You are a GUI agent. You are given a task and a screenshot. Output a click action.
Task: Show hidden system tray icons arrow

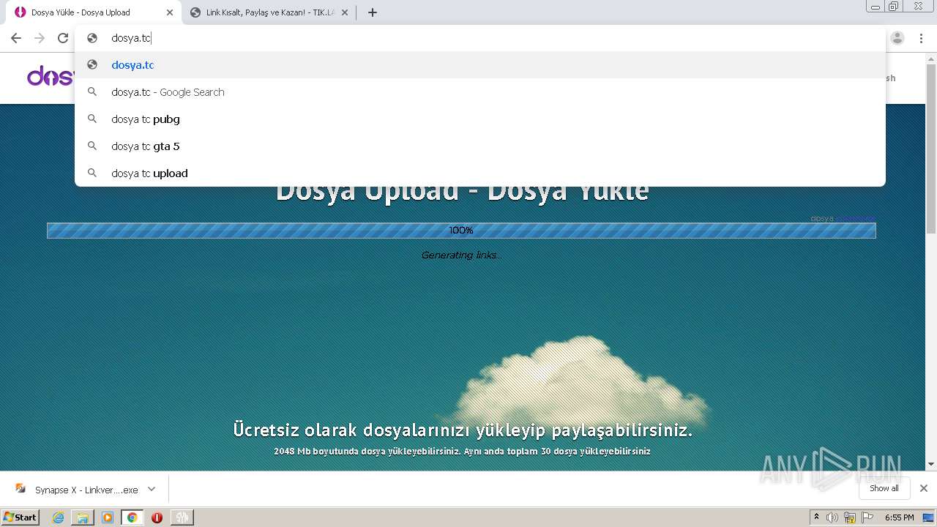pos(816,517)
